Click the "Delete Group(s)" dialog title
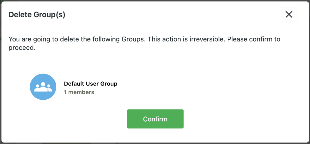This screenshot has width=310, height=144. point(37,15)
